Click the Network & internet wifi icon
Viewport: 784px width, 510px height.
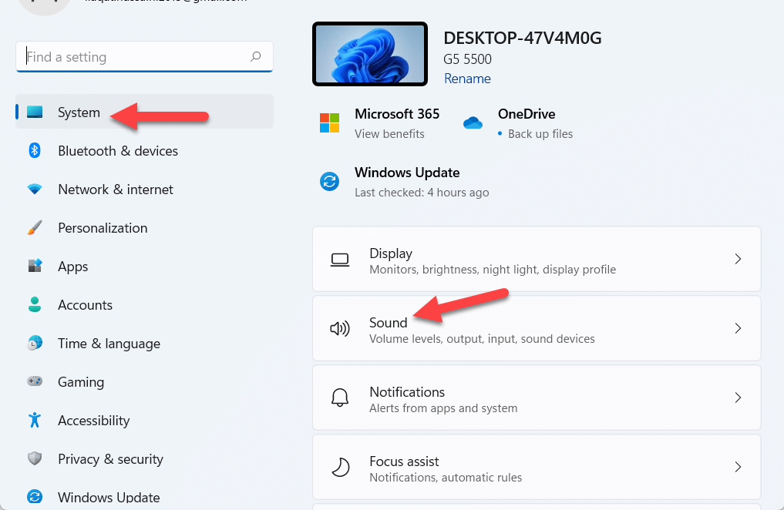click(35, 190)
